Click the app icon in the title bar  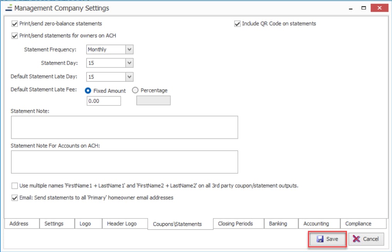point(9,8)
